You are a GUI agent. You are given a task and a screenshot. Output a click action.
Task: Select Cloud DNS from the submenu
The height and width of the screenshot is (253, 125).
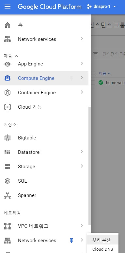click(x=102, y=249)
